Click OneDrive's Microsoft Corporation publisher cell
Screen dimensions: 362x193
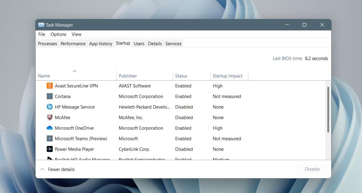pos(141,128)
